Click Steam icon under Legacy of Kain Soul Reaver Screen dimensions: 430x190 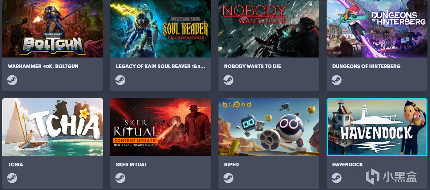click(x=120, y=80)
